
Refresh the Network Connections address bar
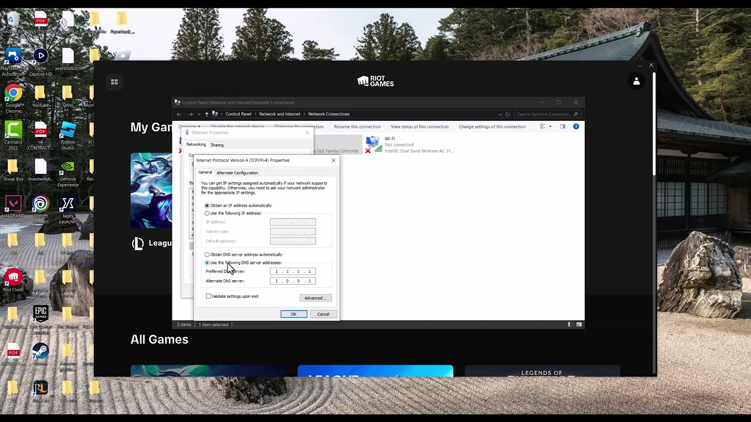508,114
